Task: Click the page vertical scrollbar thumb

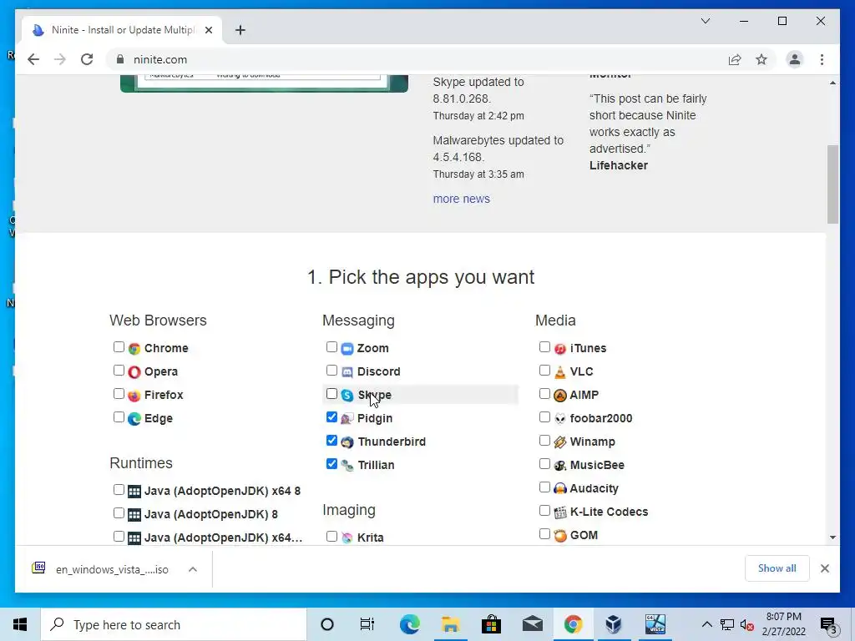Action: pyautogui.click(x=832, y=184)
